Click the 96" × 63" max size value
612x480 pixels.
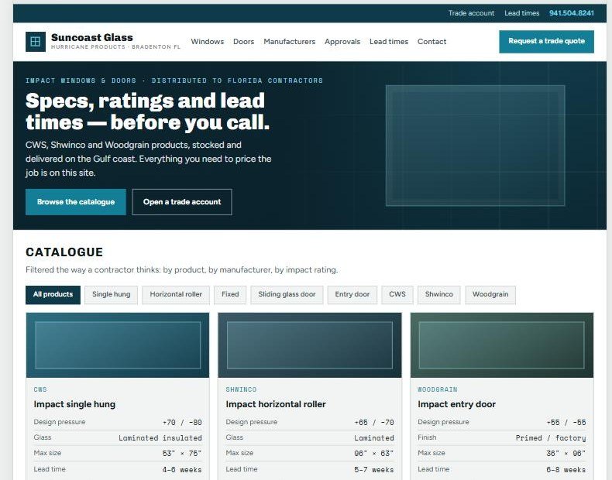tap(374, 454)
